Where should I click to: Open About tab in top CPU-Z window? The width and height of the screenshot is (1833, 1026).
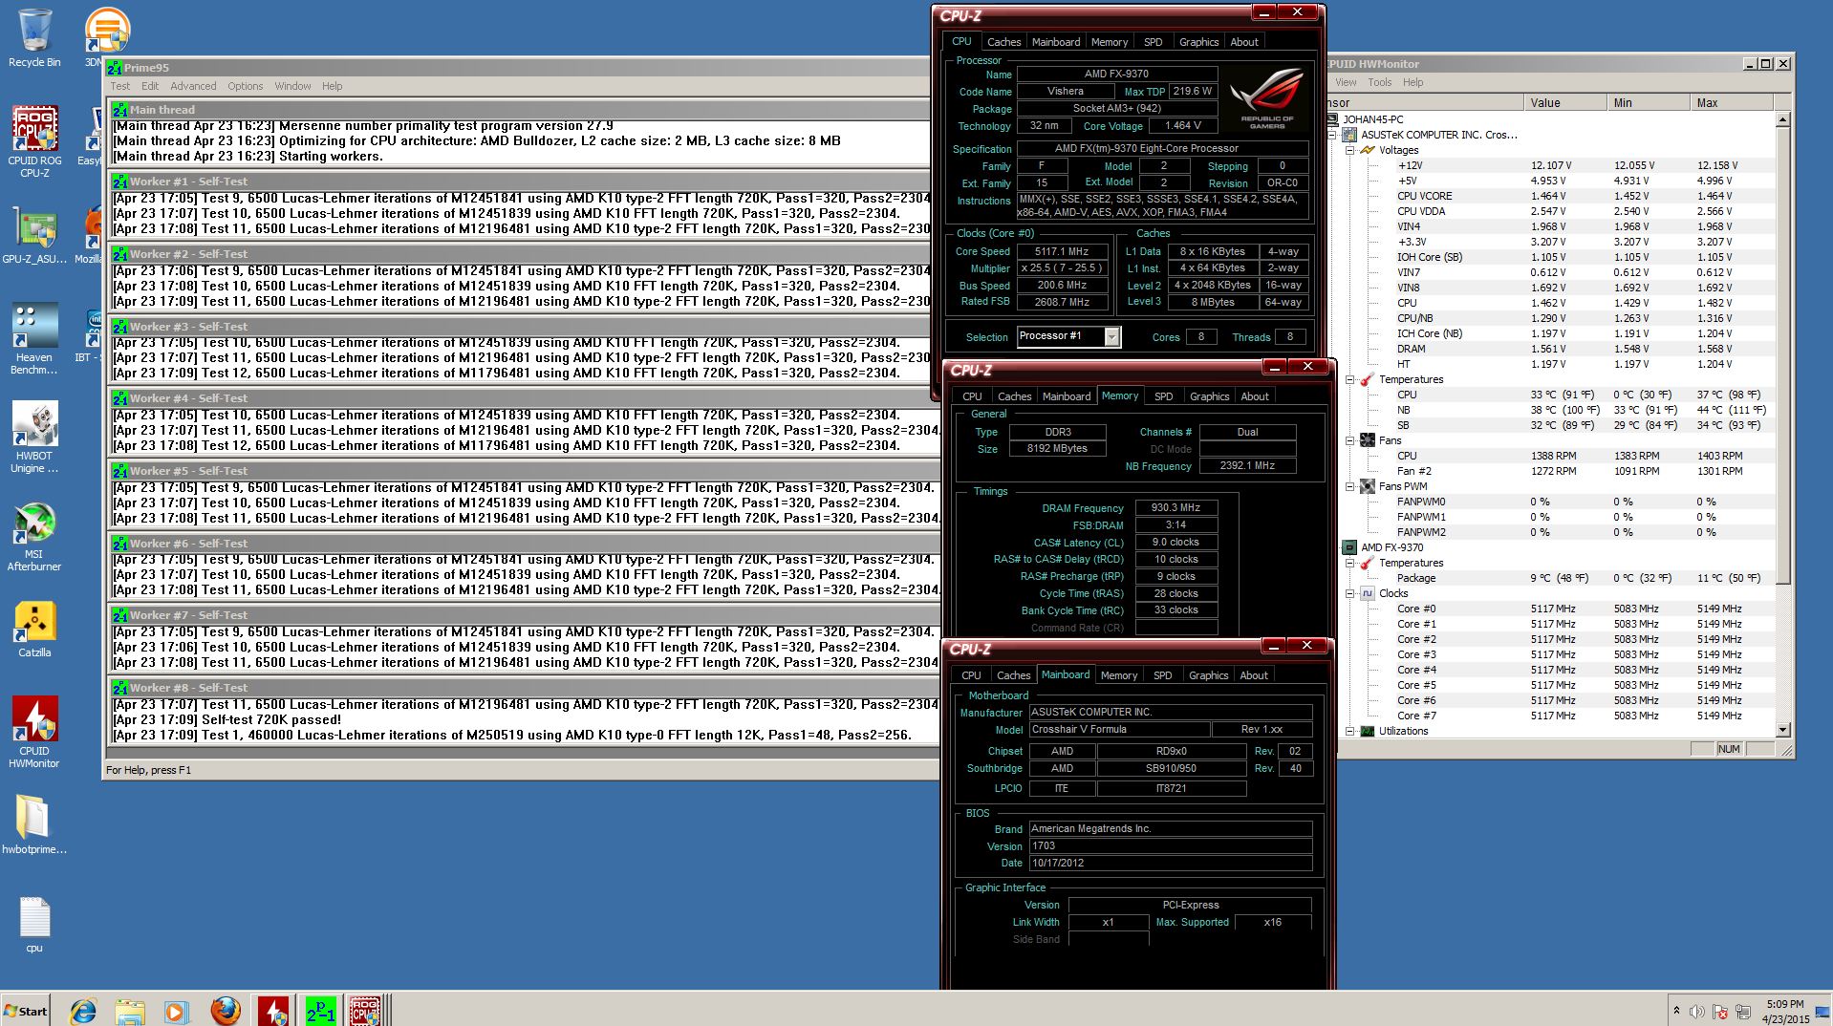pyautogui.click(x=1243, y=42)
